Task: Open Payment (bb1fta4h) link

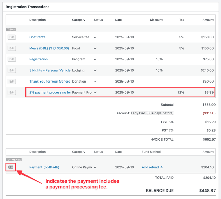Action: coord(44,167)
